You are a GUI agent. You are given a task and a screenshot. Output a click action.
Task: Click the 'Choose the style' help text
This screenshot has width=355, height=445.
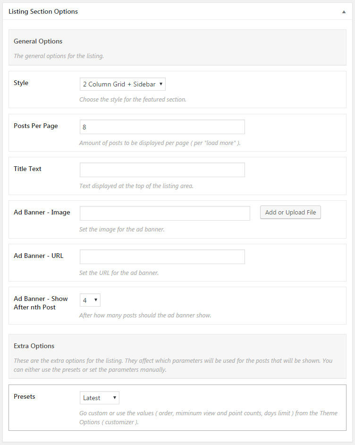(133, 100)
